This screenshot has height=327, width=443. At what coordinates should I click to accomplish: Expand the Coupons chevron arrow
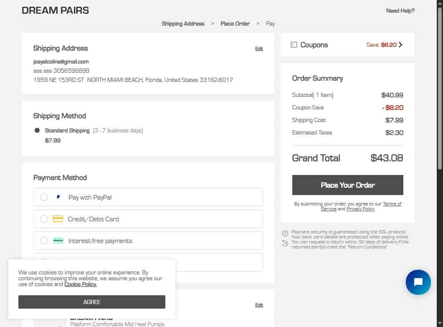click(x=400, y=45)
